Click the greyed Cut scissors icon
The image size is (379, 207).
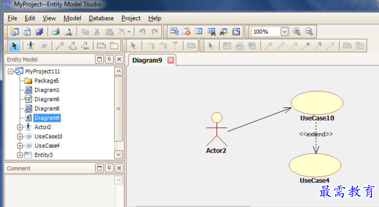tap(96, 31)
